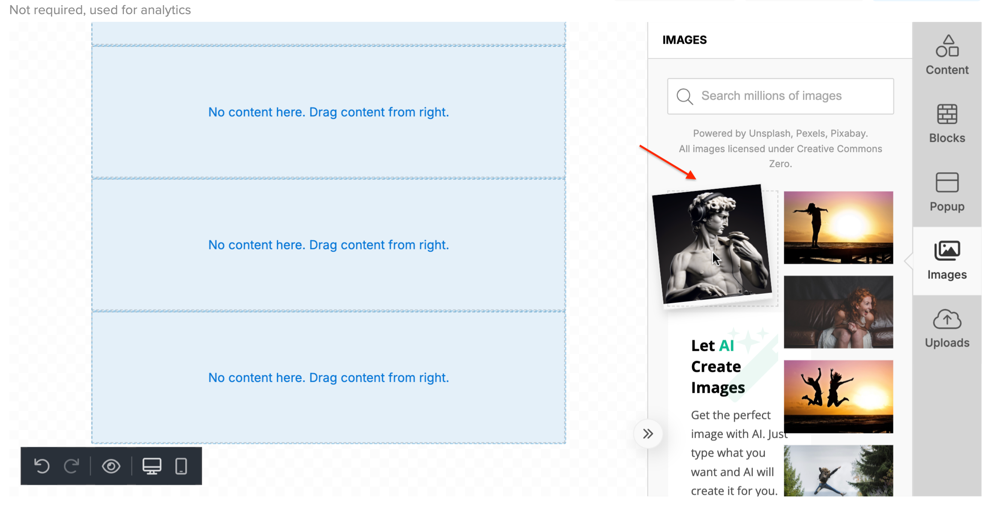Select the laughing red-haired woman image

pos(838,312)
